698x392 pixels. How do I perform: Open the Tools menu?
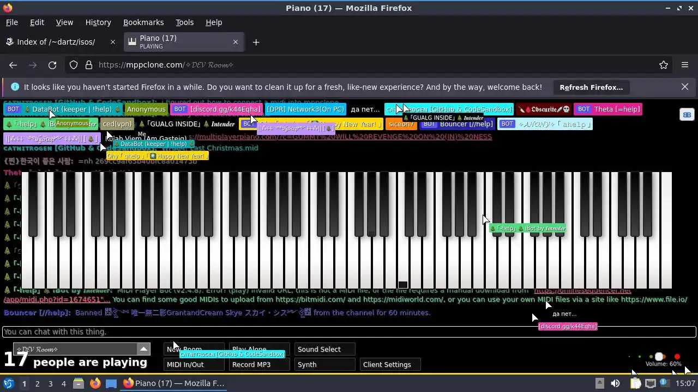point(184,22)
